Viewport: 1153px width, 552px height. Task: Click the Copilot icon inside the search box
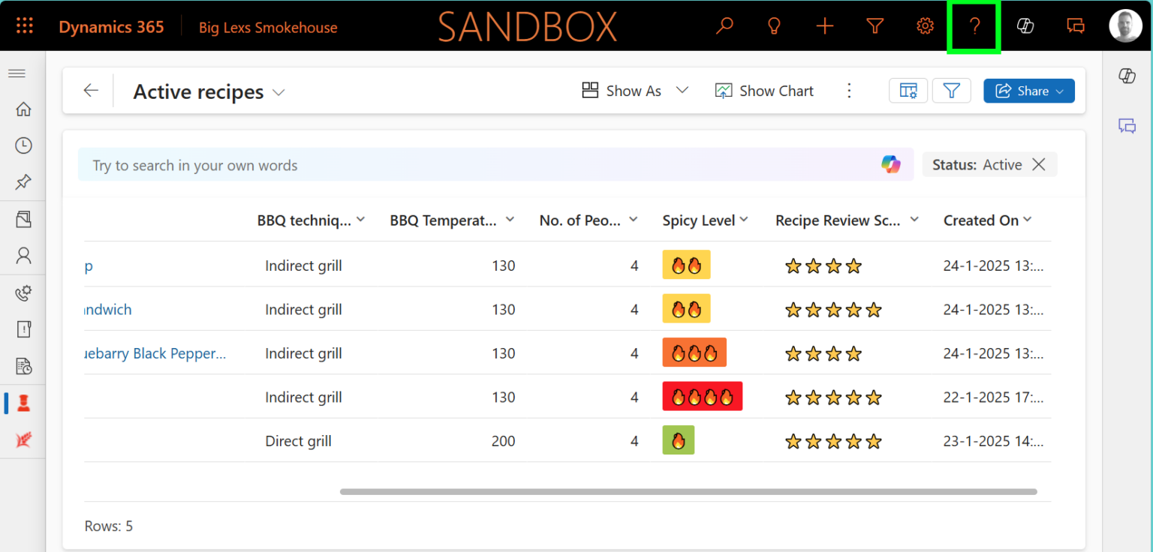click(891, 165)
